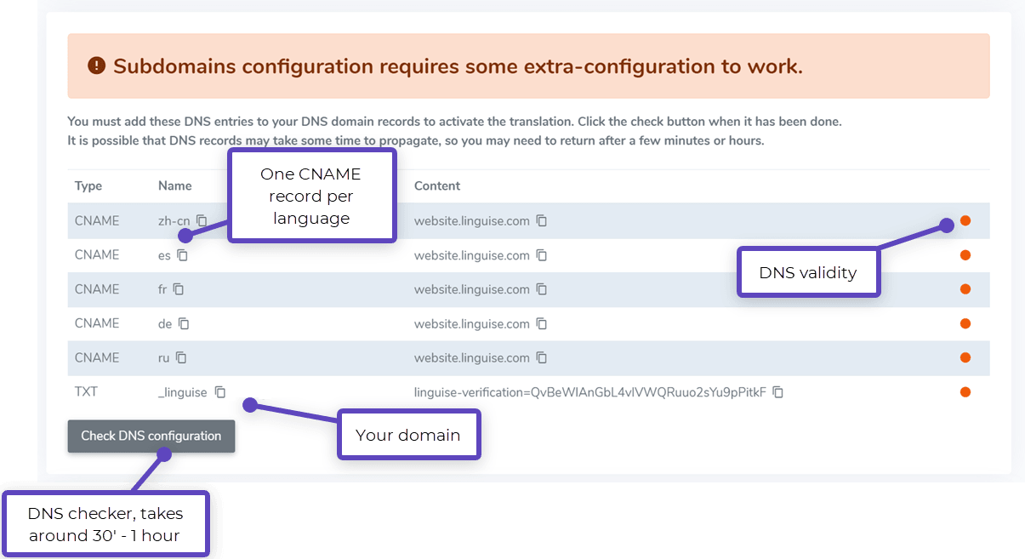Copy the linguise-verification TXT content

778,392
